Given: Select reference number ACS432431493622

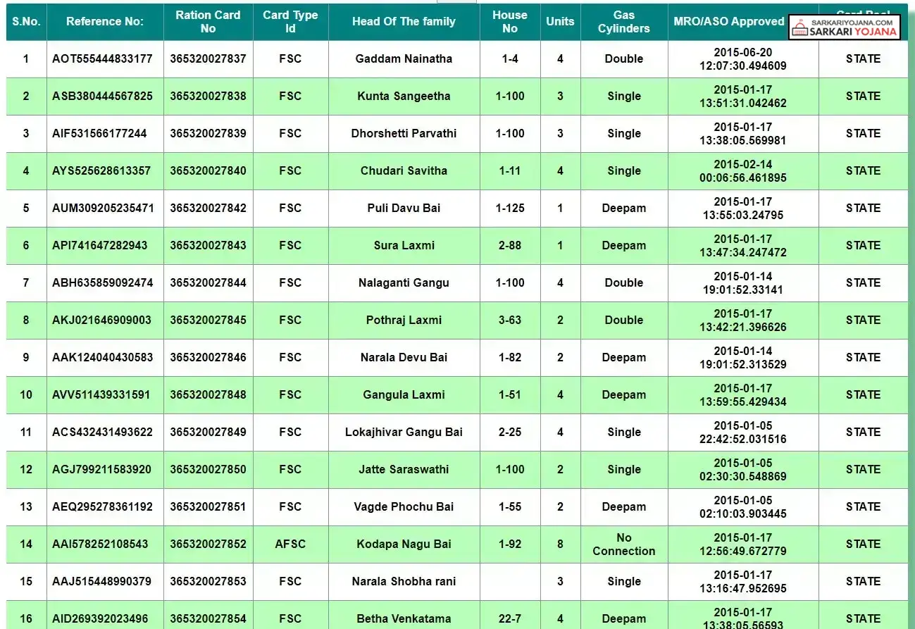Looking at the screenshot, I should point(102,432).
